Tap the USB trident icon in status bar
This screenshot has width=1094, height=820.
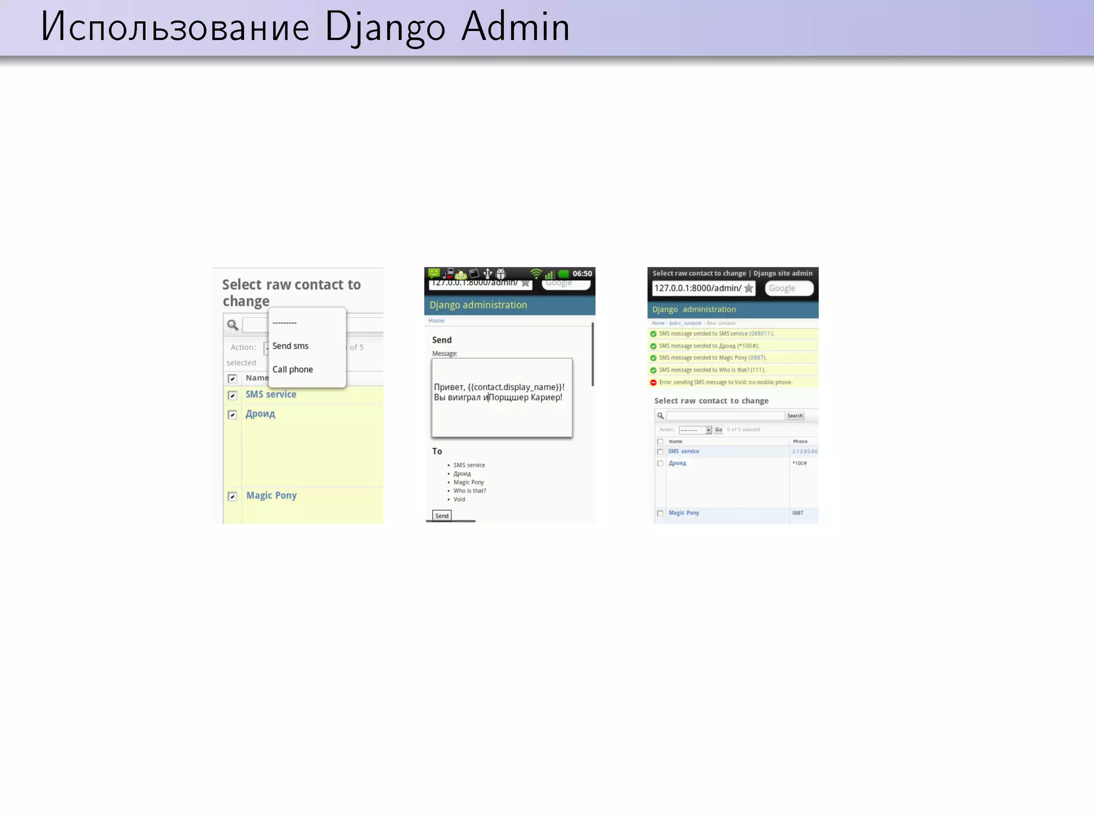pos(487,274)
